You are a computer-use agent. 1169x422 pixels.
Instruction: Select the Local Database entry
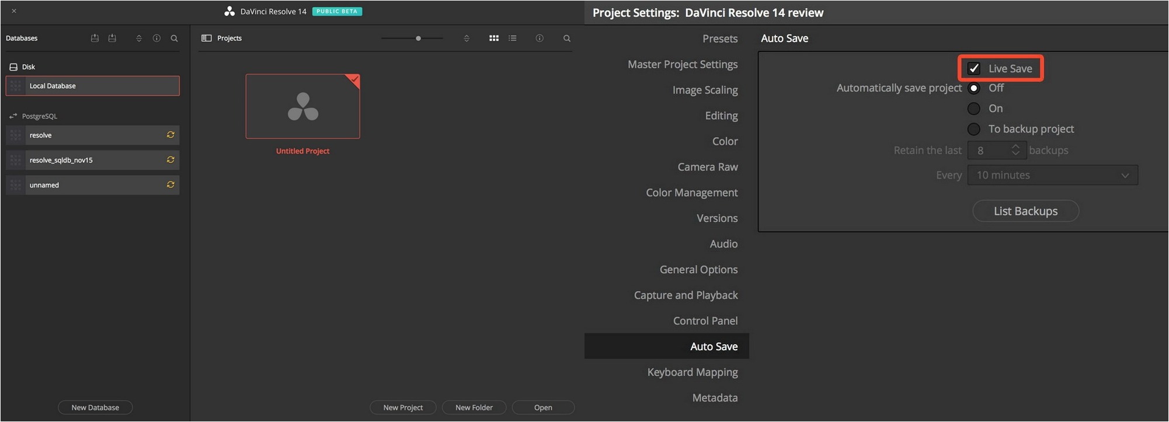[93, 86]
